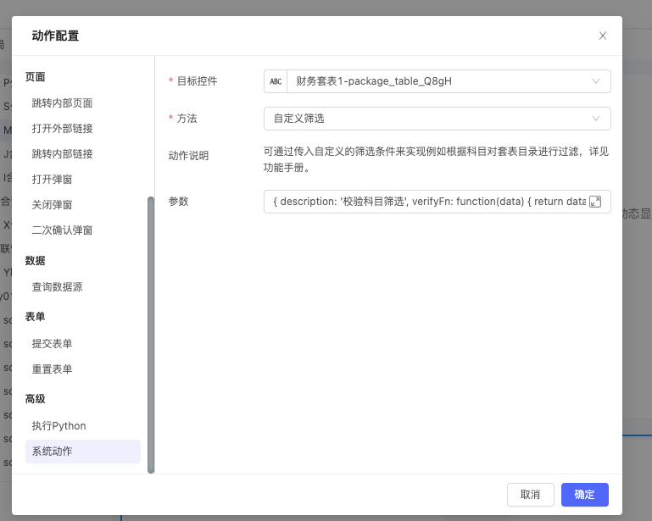The image size is (652, 521).
Task: Click the 页面 group heading
Action: click(35, 77)
